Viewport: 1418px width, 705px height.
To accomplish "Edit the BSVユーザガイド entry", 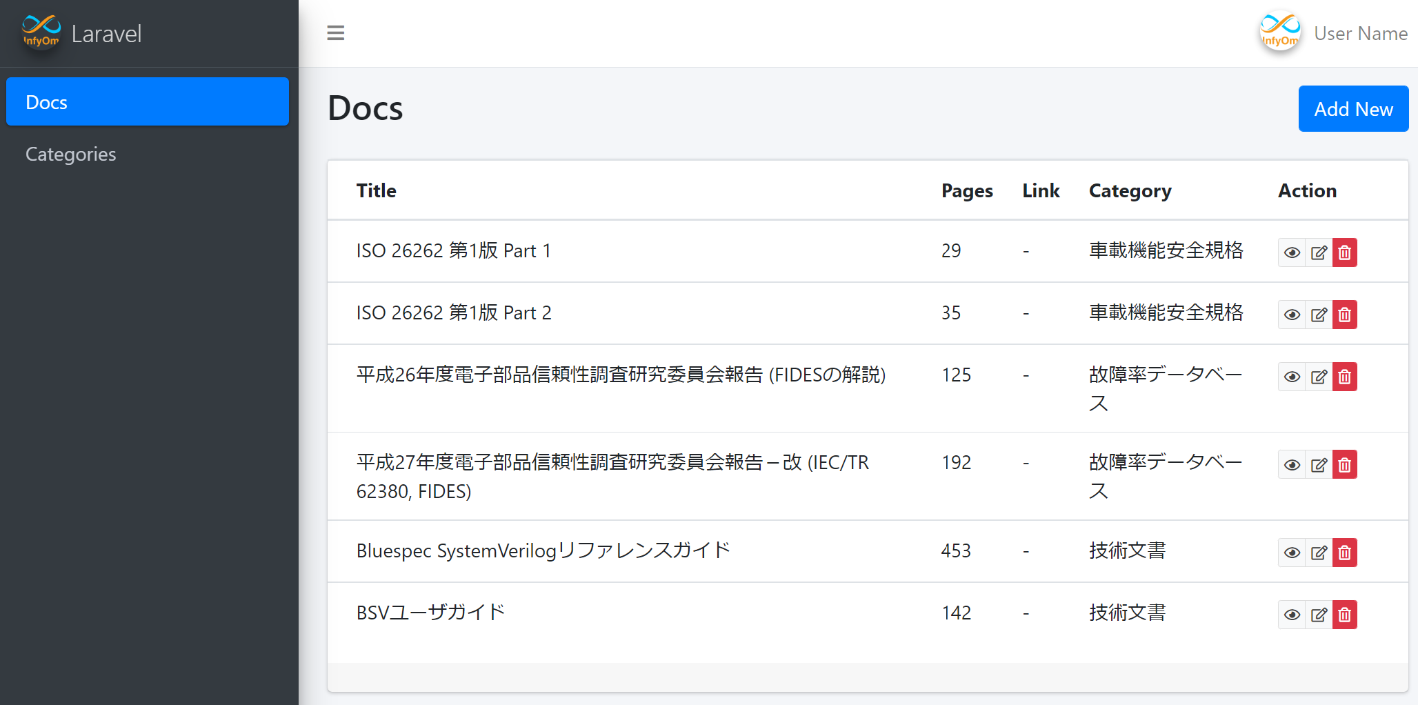I will point(1319,615).
